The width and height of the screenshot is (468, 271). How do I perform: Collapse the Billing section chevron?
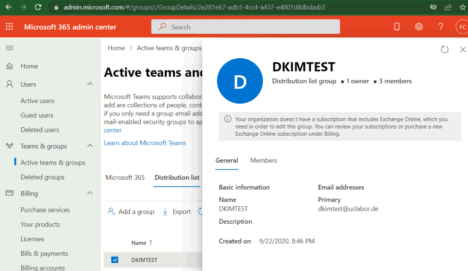[90, 193]
